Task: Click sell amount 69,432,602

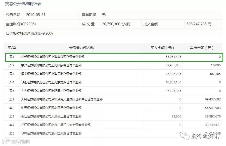Action: point(213,99)
